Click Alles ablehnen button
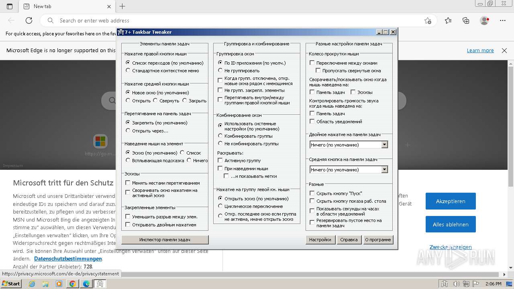The height and width of the screenshot is (289, 514). click(451, 224)
